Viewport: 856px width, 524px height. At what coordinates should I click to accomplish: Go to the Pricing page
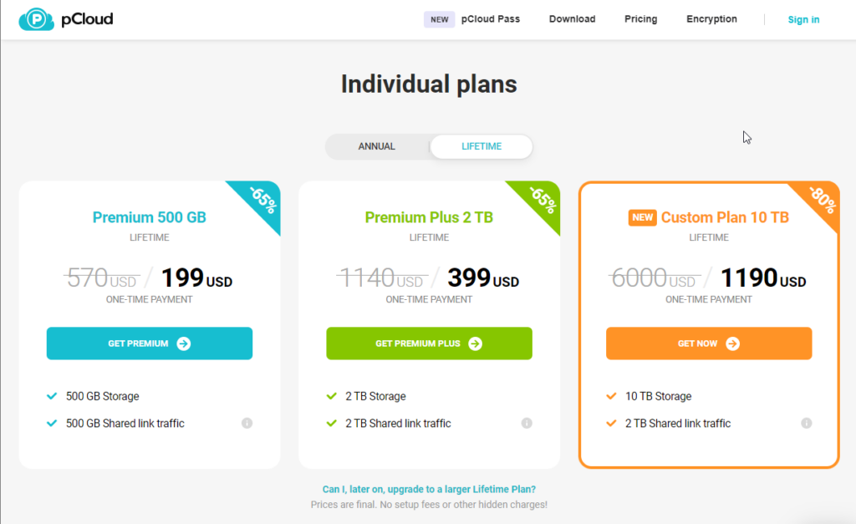(640, 19)
